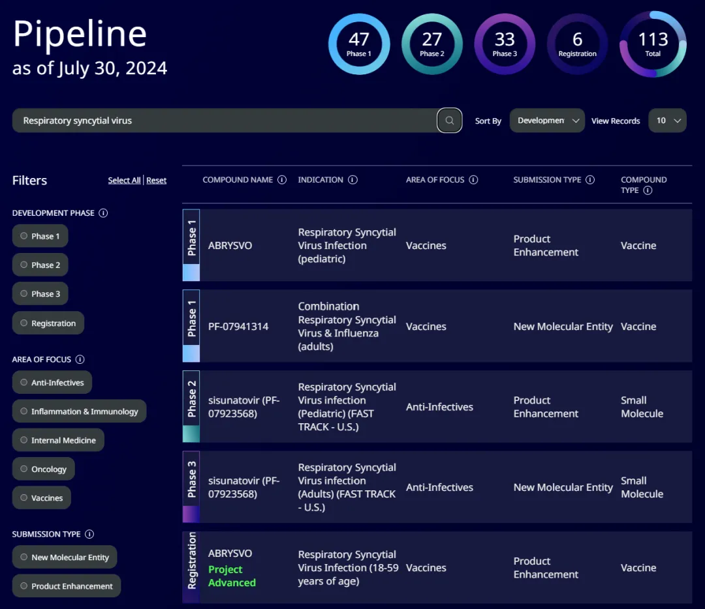Click the Registration circle counter

577,44
